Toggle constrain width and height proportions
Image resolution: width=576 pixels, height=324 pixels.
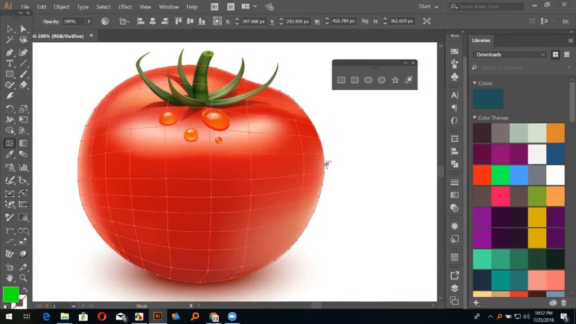(x=364, y=21)
